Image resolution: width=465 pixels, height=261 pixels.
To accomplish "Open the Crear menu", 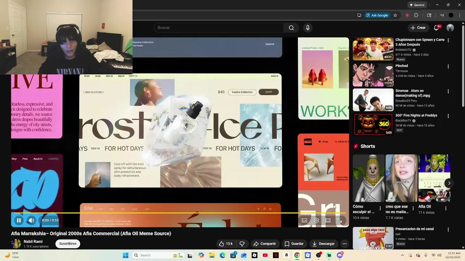I will point(418,28).
